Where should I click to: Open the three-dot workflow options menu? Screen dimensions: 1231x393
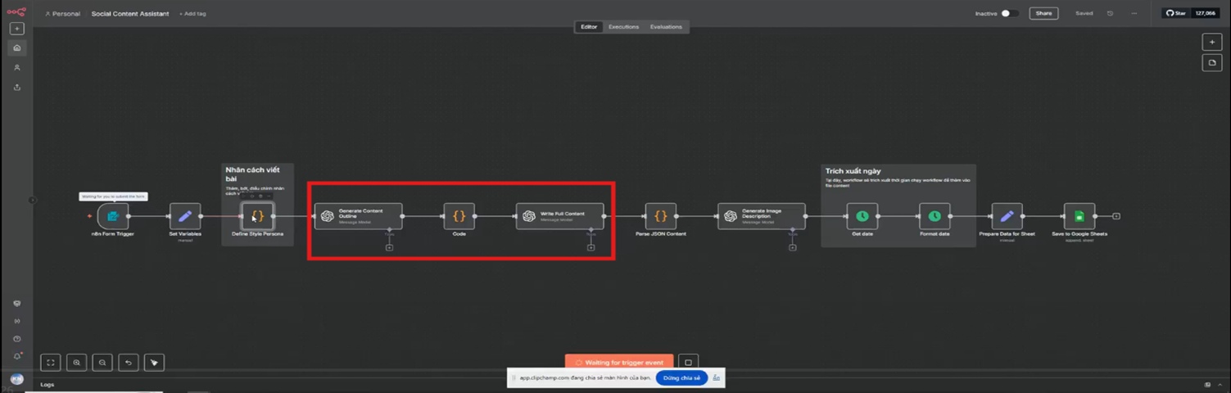pos(1134,13)
